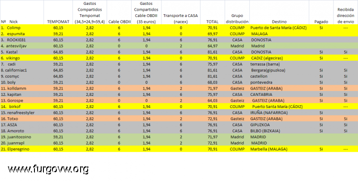Click total '64,97' in antesviljav row

[212, 46]
